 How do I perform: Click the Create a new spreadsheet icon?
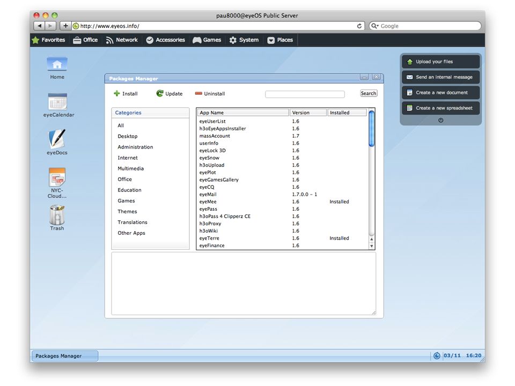tap(410, 108)
